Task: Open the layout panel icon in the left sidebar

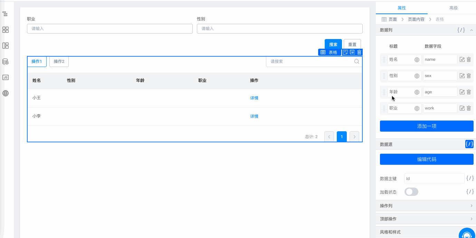Action: [5, 46]
